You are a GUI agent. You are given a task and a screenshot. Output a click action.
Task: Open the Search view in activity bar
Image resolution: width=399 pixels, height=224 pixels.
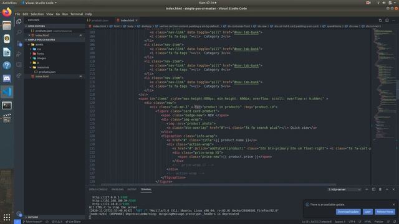pos(19,32)
